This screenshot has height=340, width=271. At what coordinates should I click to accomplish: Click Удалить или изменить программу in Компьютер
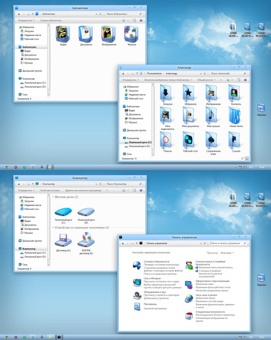point(83,190)
